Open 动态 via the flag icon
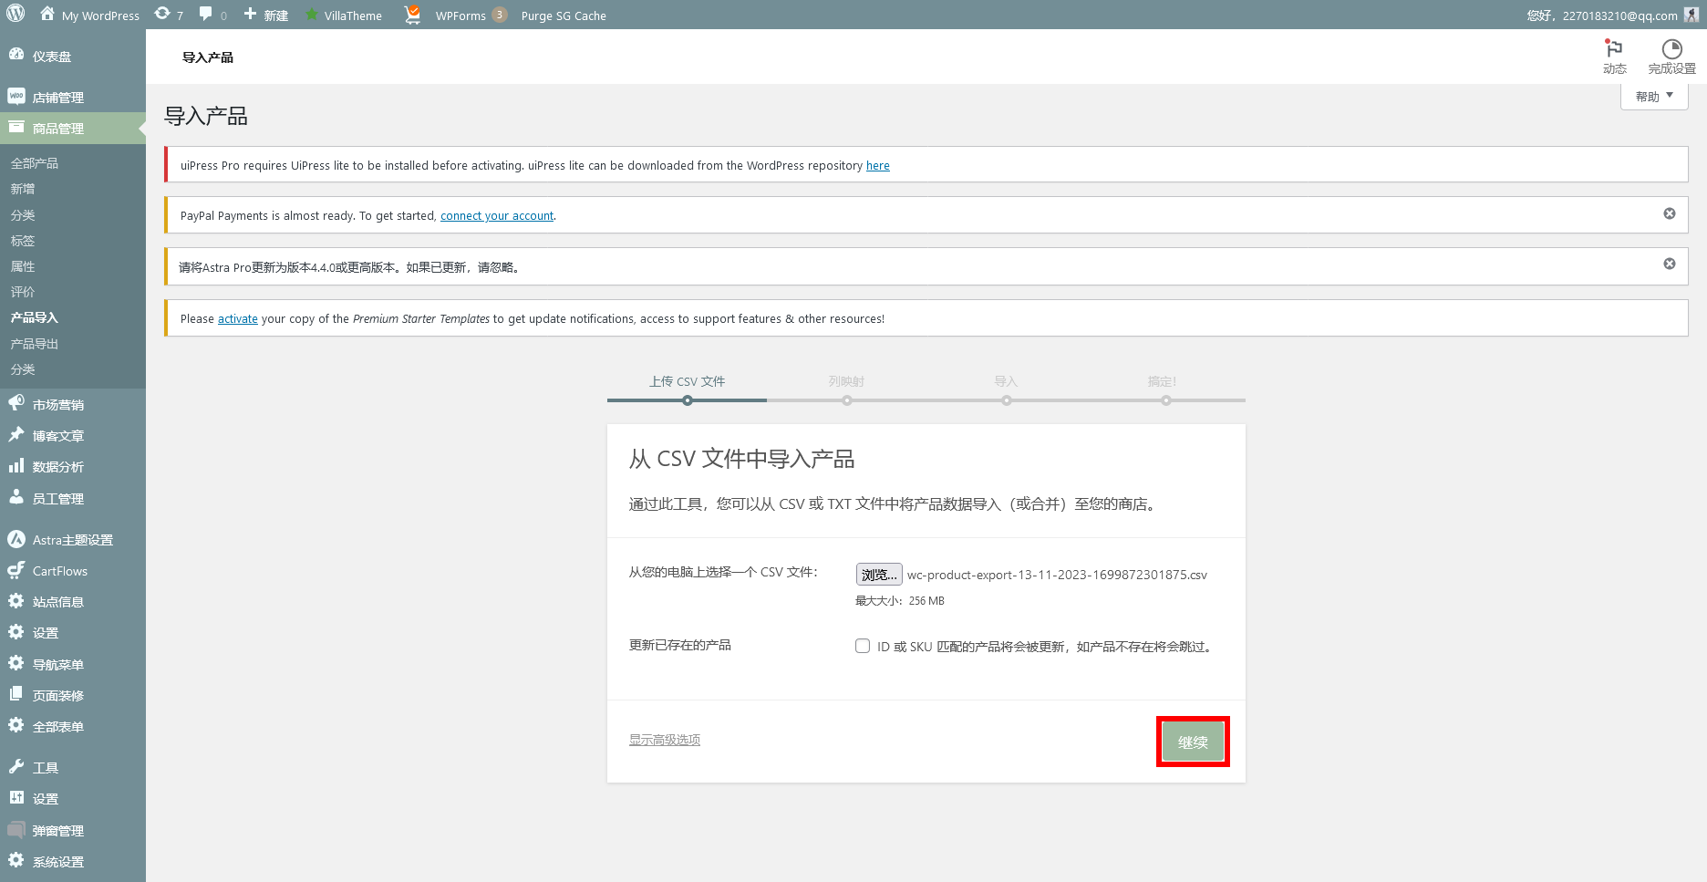The height and width of the screenshot is (882, 1707). 1614,48
